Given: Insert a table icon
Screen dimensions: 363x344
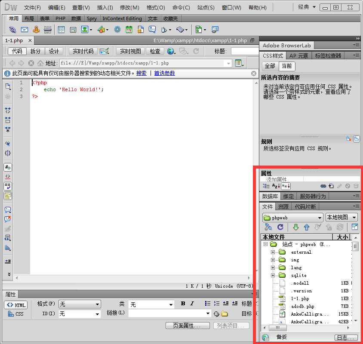Looking at the screenshot, I should pos(62,29).
